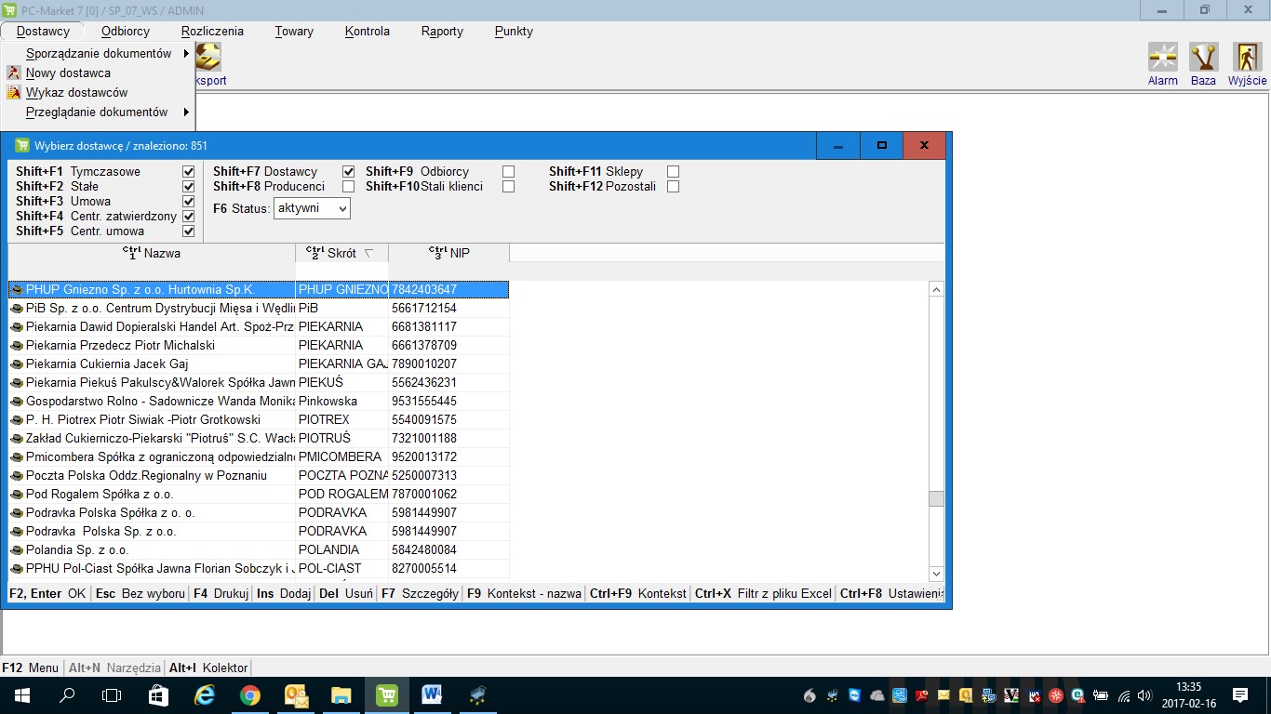This screenshot has height=714, width=1271.
Task: Toggle the Centr. umowa checkbox
Action: [189, 231]
